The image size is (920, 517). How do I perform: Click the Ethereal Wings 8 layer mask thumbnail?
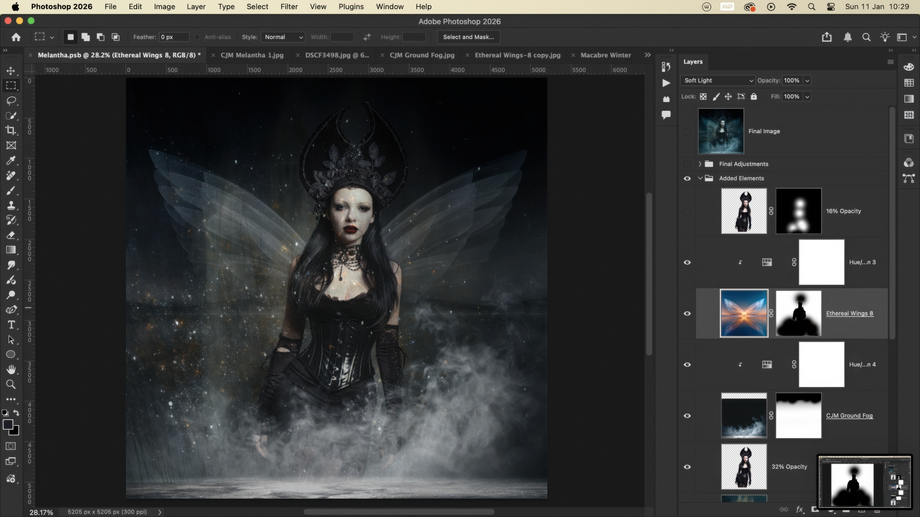[799, 313]
